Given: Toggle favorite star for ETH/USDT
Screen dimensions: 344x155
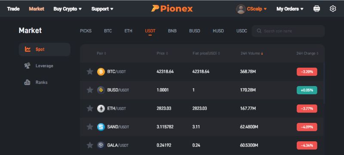Looking at the screenshot, I should tap(90, 108).
